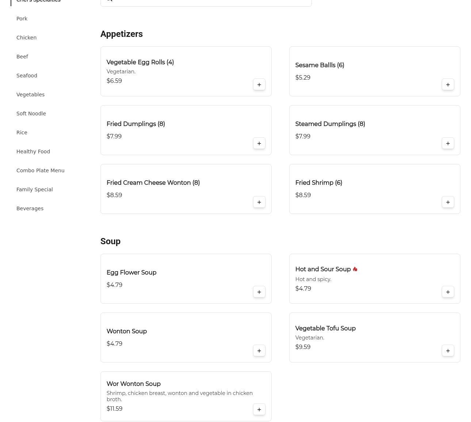471x422 pixels.
Task: View the Fried Shrimp (6) item
Action: tap(318, 183)
